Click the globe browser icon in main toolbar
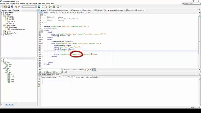 click(x=39, y=7)
